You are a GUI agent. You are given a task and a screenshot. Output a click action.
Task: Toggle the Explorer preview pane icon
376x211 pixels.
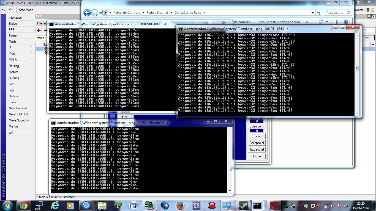(x=336, y=22)
